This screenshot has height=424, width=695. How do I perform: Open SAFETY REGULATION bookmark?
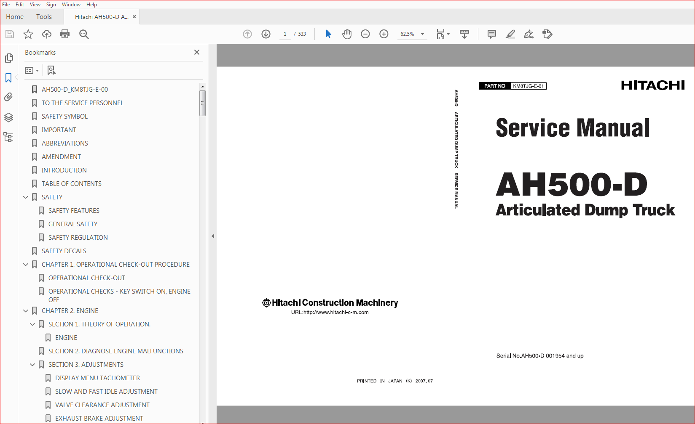point(78,238)
